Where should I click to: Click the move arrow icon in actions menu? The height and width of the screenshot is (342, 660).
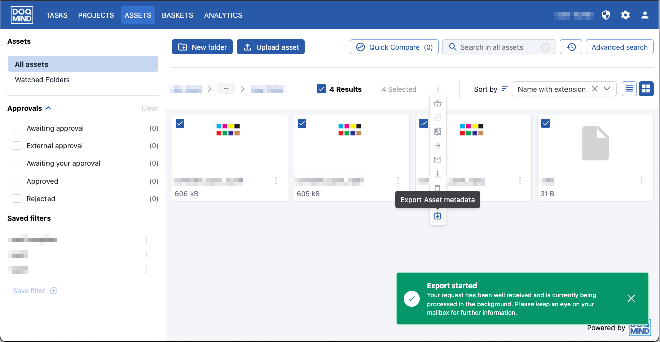click(x=438, y=146)
